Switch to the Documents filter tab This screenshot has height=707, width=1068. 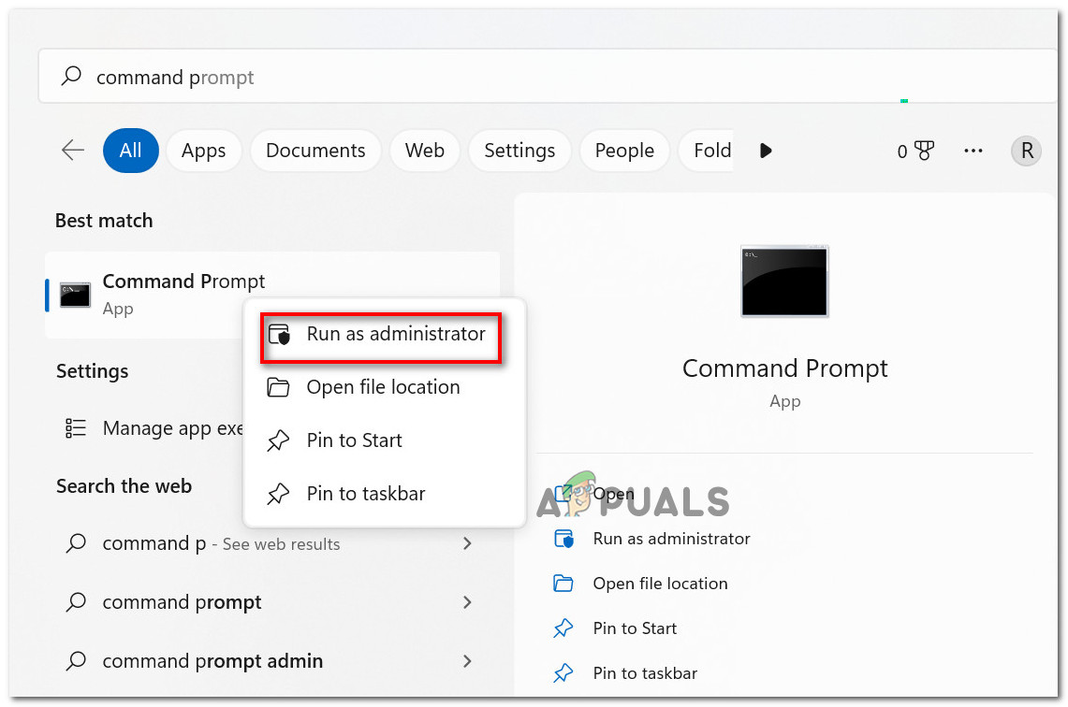point(315,151)
